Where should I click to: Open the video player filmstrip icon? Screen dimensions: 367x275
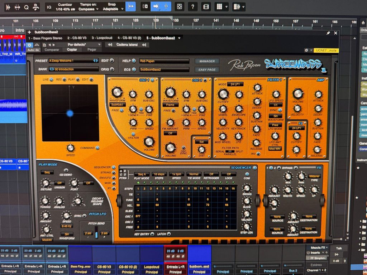coord(206,6)
